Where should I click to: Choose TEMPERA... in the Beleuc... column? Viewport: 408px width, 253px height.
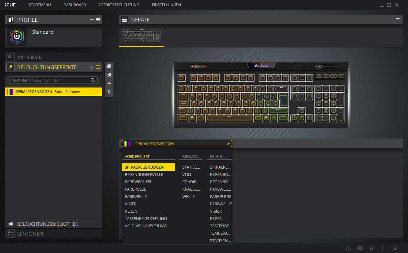[x=220, y=233]
